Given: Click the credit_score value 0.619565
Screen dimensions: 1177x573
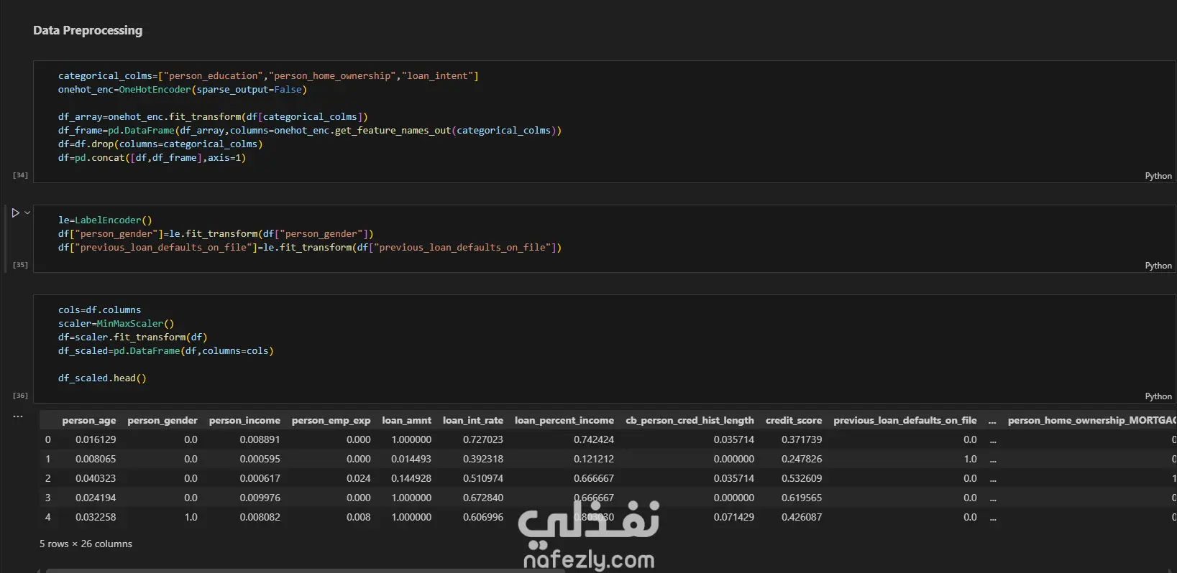Looking at the screenshot, I should [x=802, y=498].
